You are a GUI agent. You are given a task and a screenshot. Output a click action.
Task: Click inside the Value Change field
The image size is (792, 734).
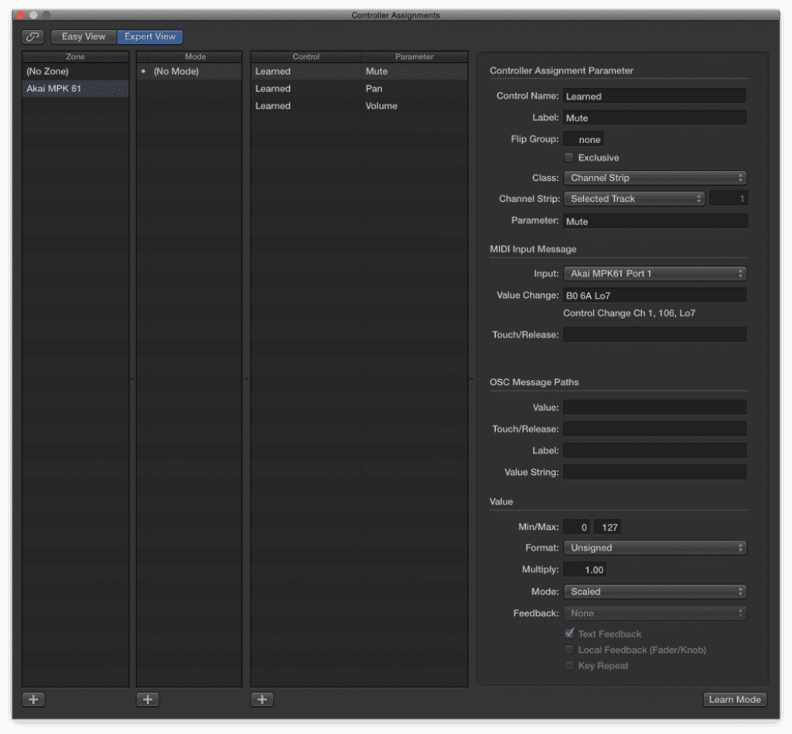tap(654, 295)
